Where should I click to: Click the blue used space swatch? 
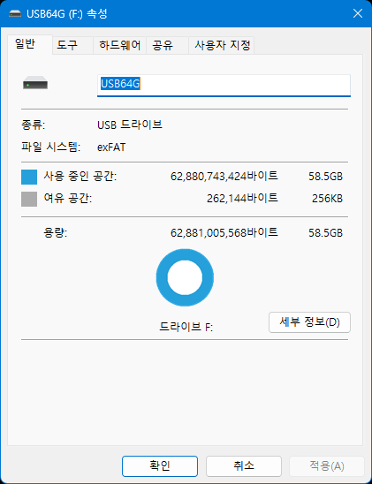tap(29, 177)
